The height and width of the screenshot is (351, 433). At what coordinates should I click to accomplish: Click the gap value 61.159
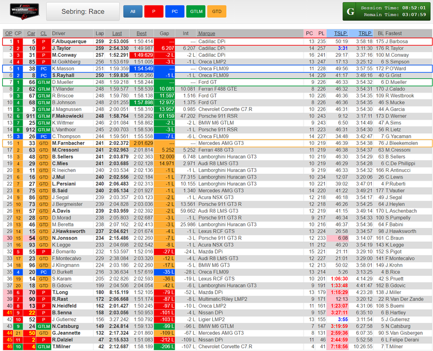[x=167, y=116]
